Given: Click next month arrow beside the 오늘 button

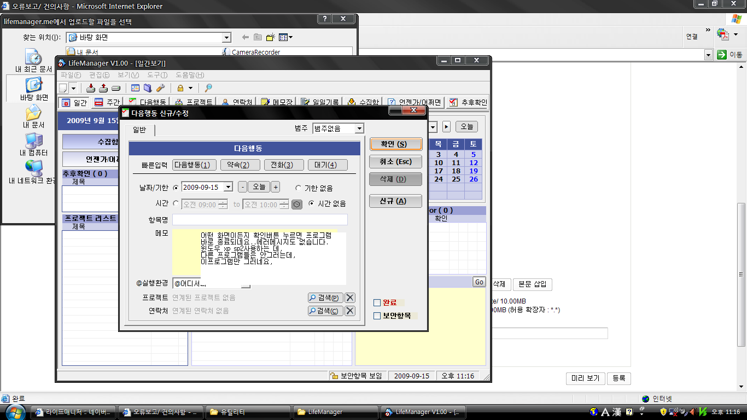Looking at the screenshot, I should tap(447, 127).
